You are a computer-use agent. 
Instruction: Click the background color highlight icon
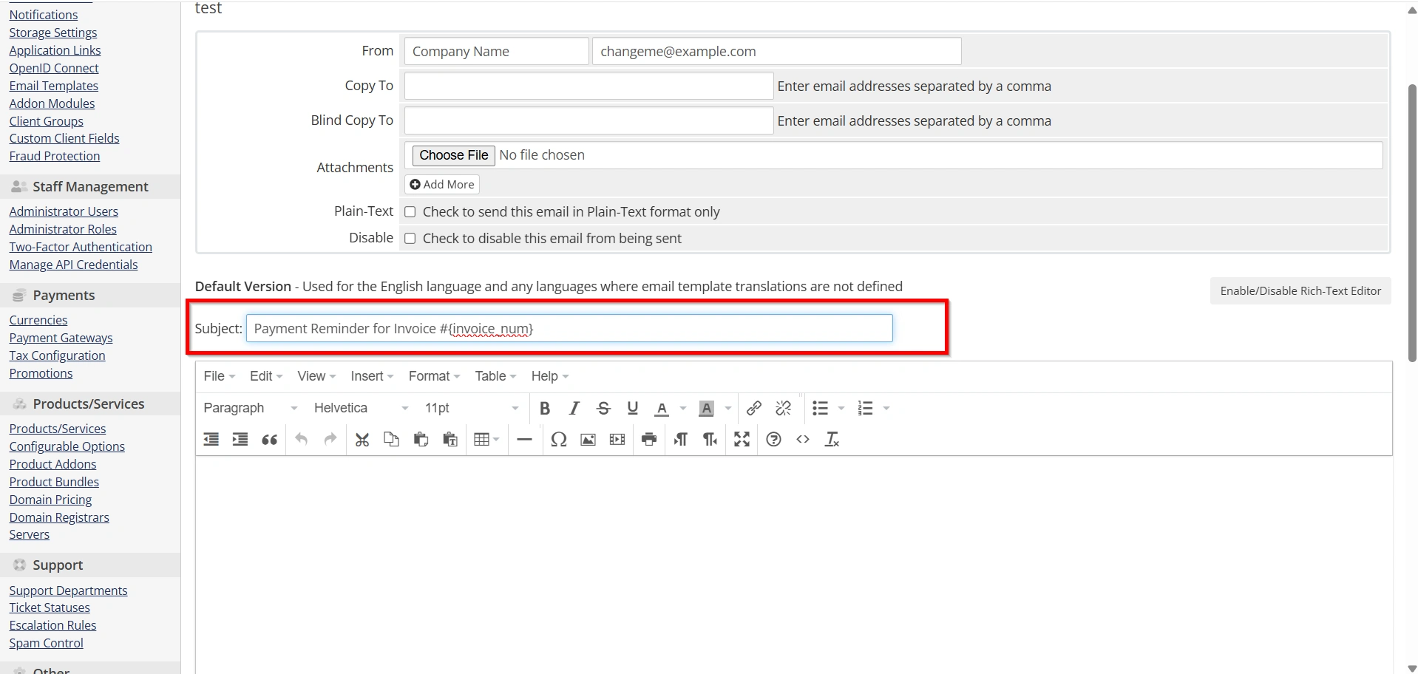point(707,408)
